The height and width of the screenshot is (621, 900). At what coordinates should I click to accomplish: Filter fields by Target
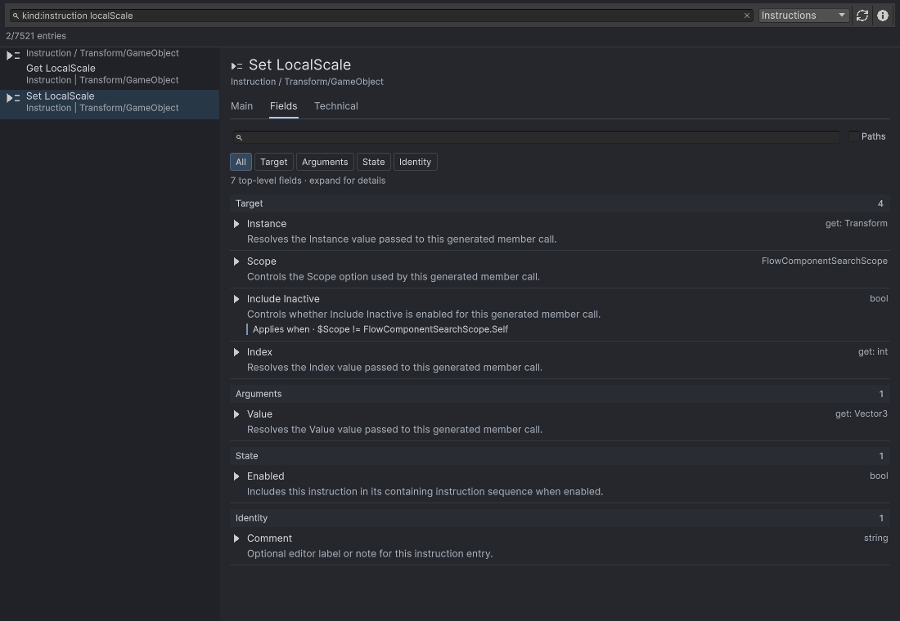(274, 162)
